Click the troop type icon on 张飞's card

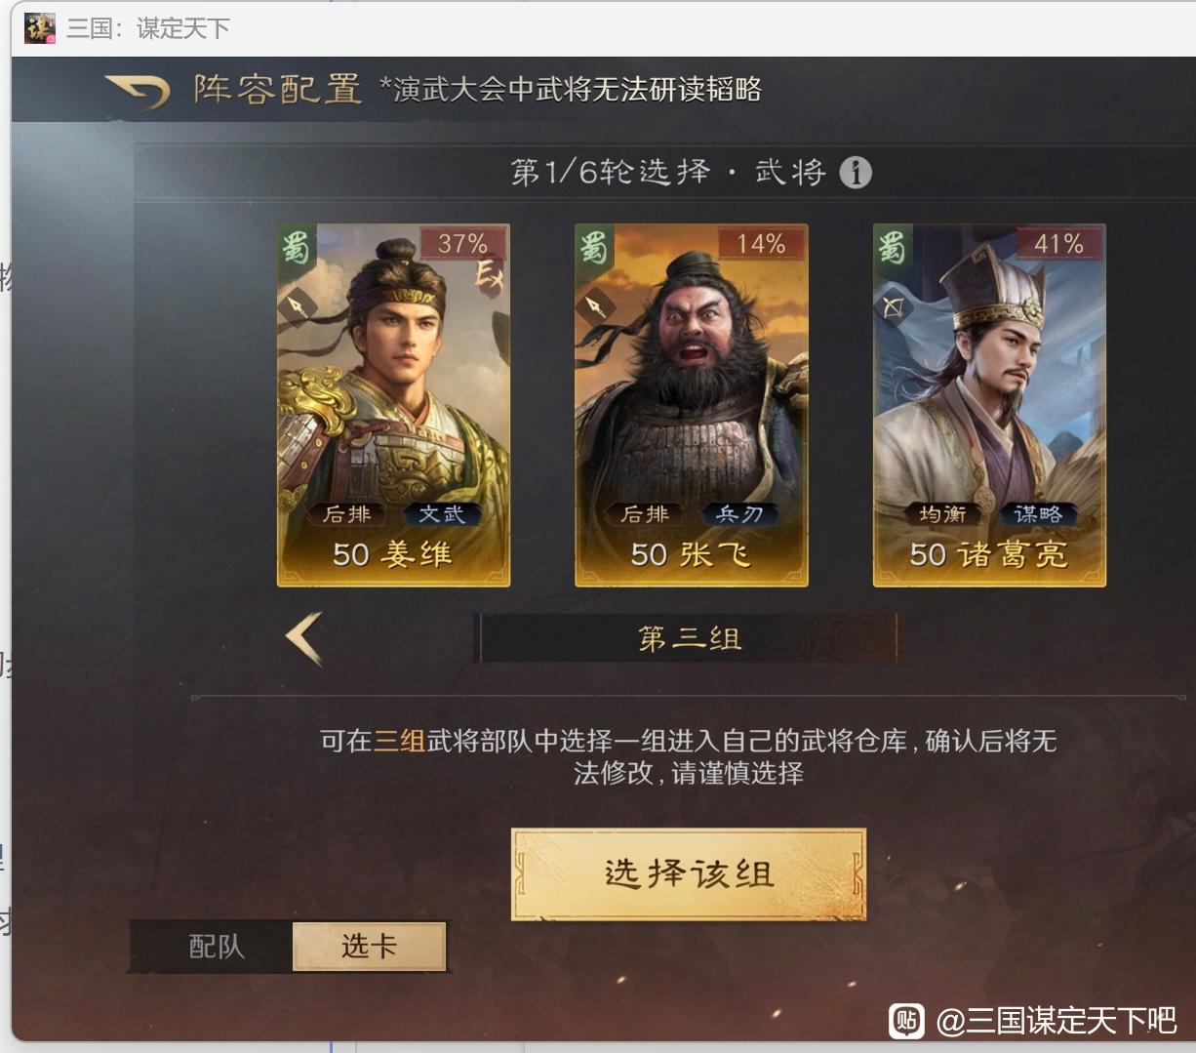tap(593, 306)
